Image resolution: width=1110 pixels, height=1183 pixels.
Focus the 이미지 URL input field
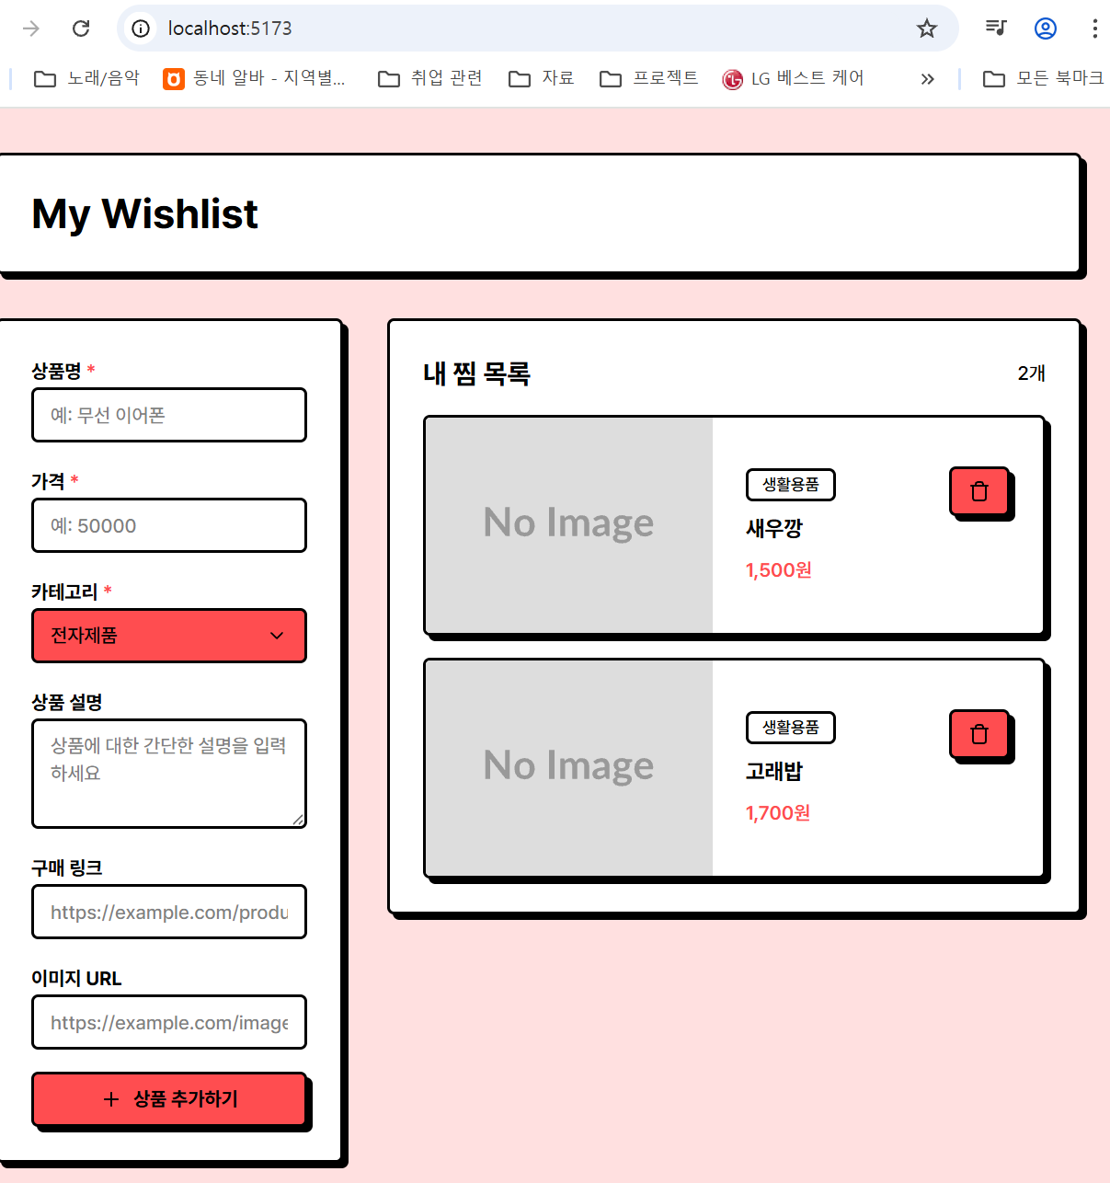(169, 1022)
